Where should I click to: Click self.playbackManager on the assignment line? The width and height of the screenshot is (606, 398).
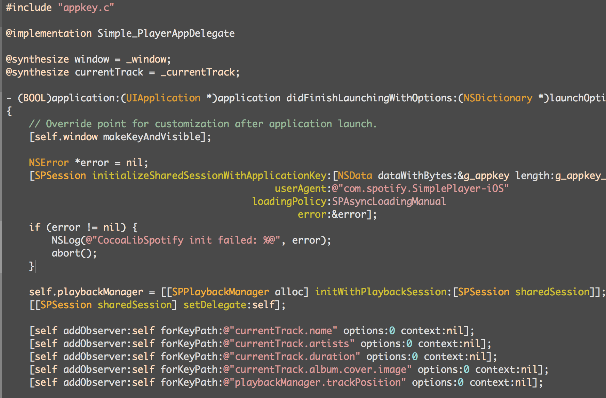[x=86, y=292]
